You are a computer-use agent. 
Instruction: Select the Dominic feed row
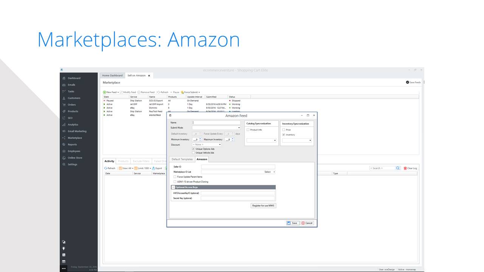(261, 108)
